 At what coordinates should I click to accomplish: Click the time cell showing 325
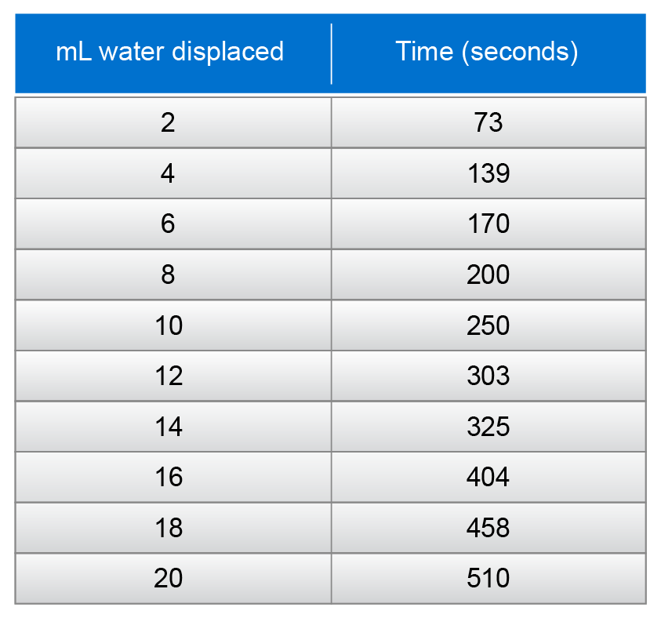pyautogui.click(x=488, y=427)
